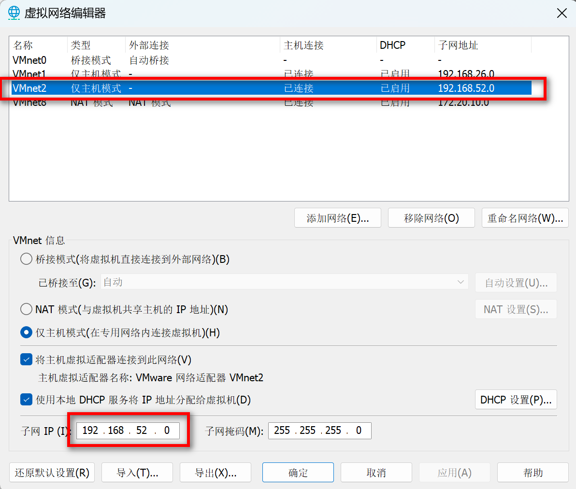Click the globe icon in title bar

pos(14,13)
